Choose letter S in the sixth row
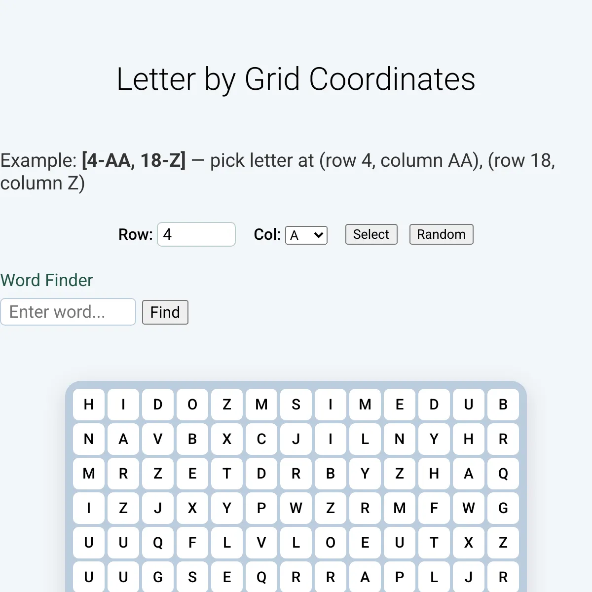Viewport: 592px width, 592px height. (192, 577)
